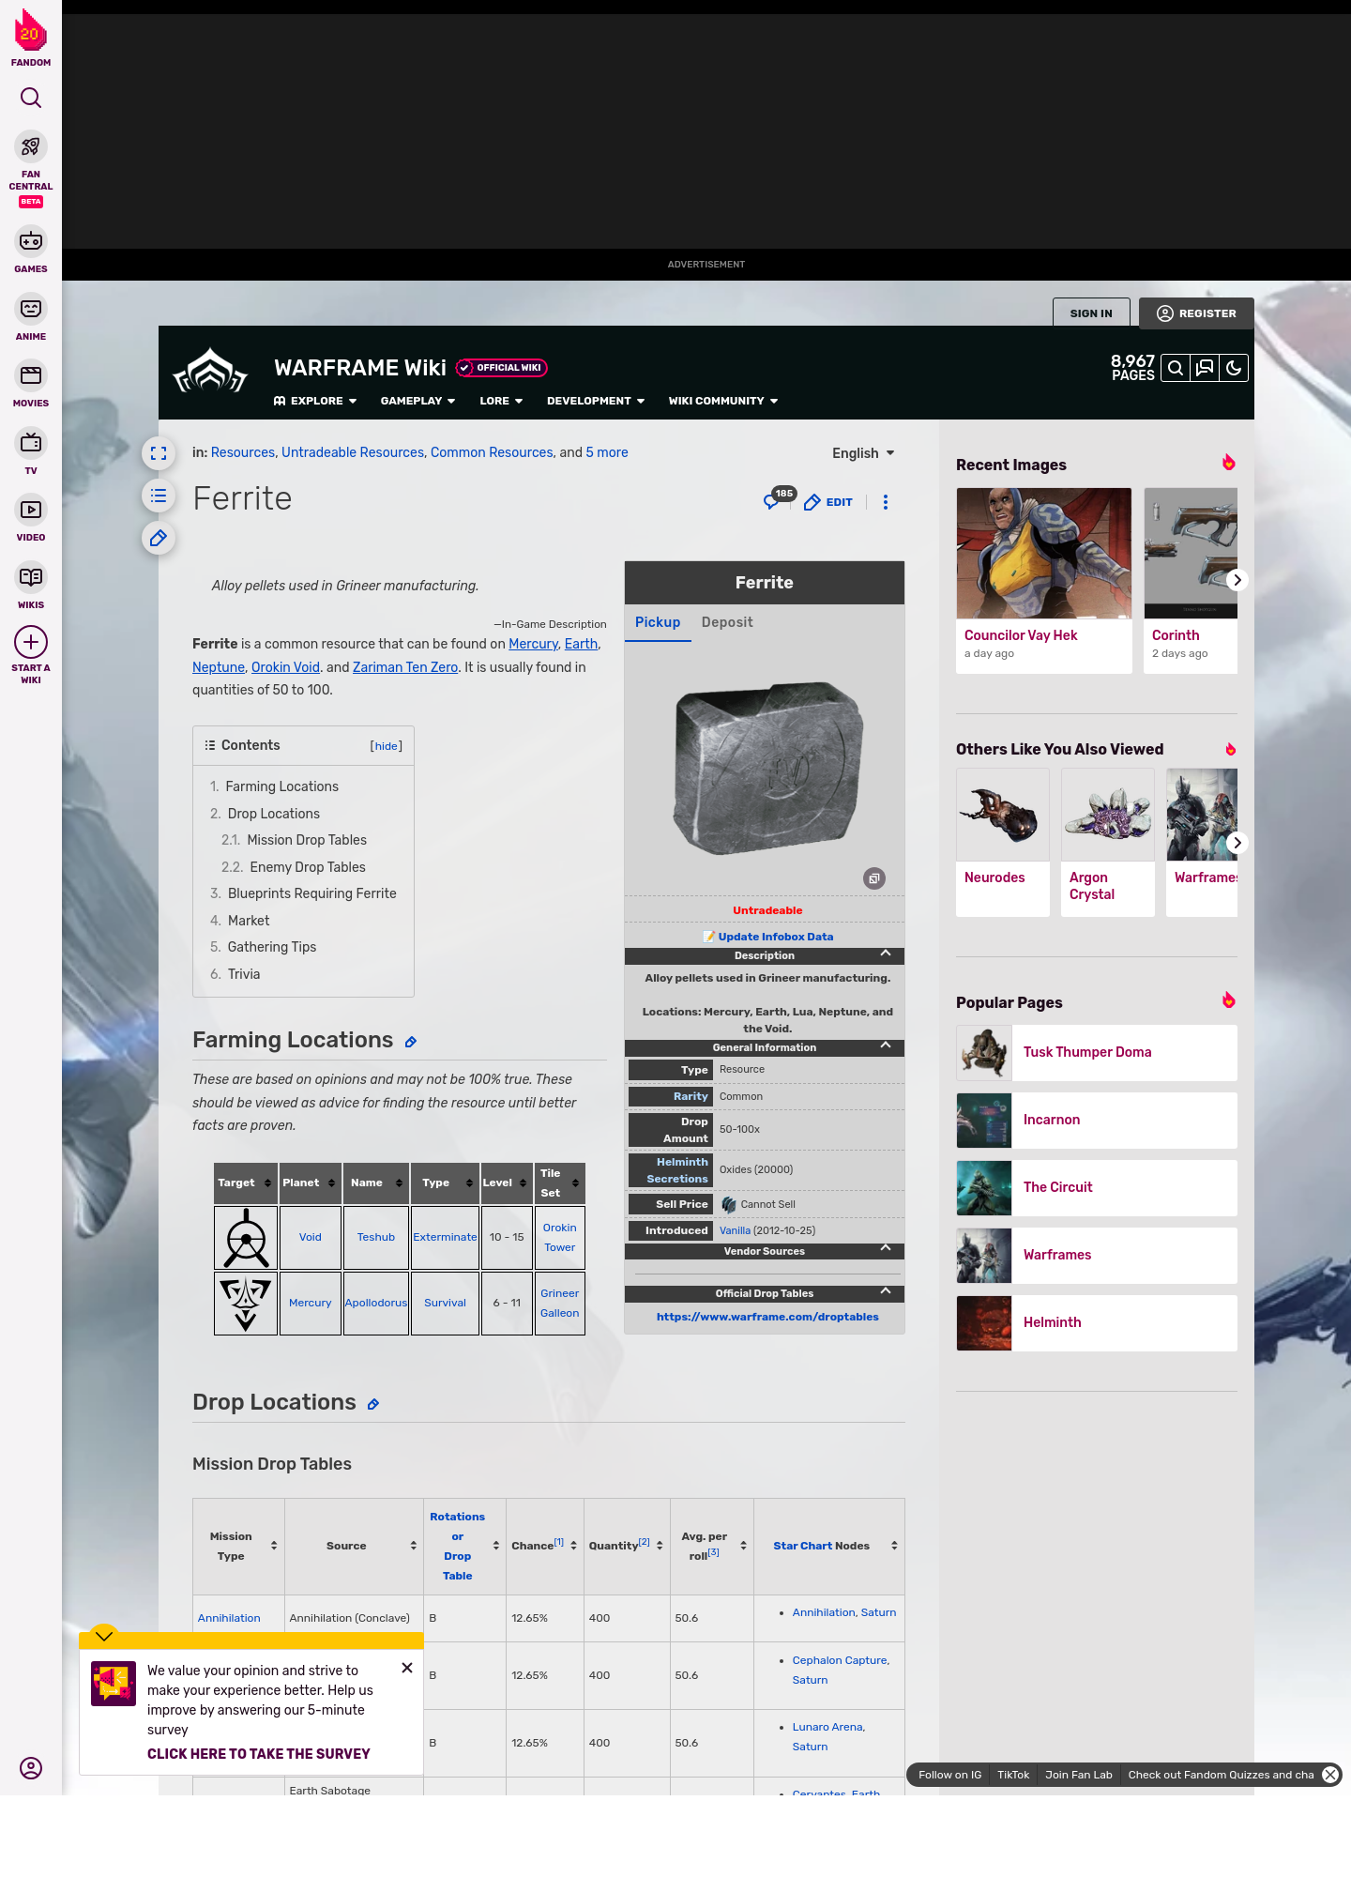Viewport: 1351px width, 1877px height.
Task: Open the Explore dropdown menu
Action: coord(315,401)
